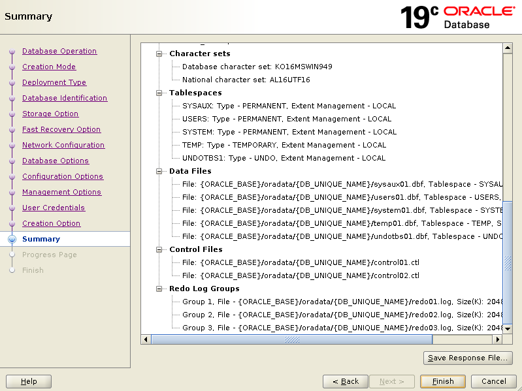This screenshot has height=391, width=522.
Task: Select the SYSTEM tablespace row
Action: click(289, 132)
